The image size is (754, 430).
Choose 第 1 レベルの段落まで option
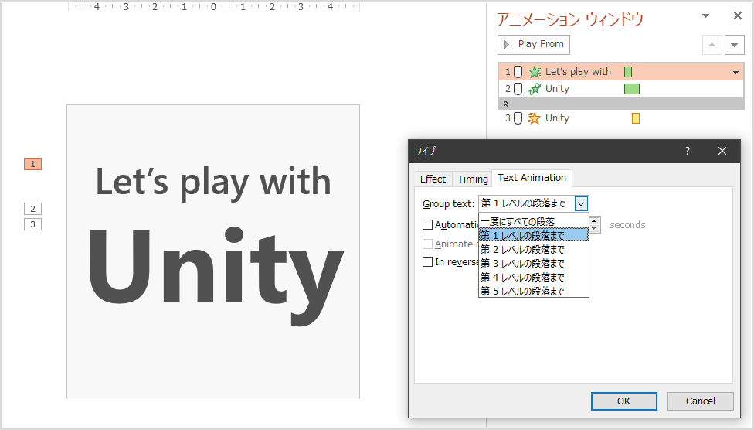pyautogui.click(x=534, y=235)
